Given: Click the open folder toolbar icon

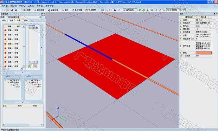Looking at the screenshot, I should point(8,10).
